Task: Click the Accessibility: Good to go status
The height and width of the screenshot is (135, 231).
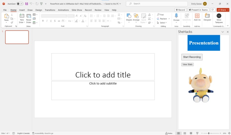Action: point(43,133)
